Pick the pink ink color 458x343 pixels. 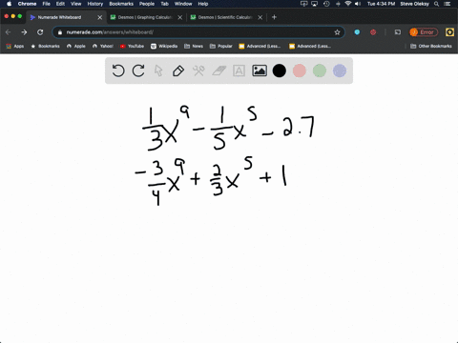pos(300,71)
